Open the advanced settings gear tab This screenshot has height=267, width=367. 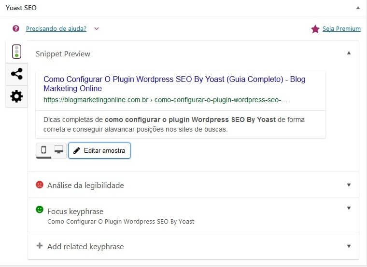16,96
